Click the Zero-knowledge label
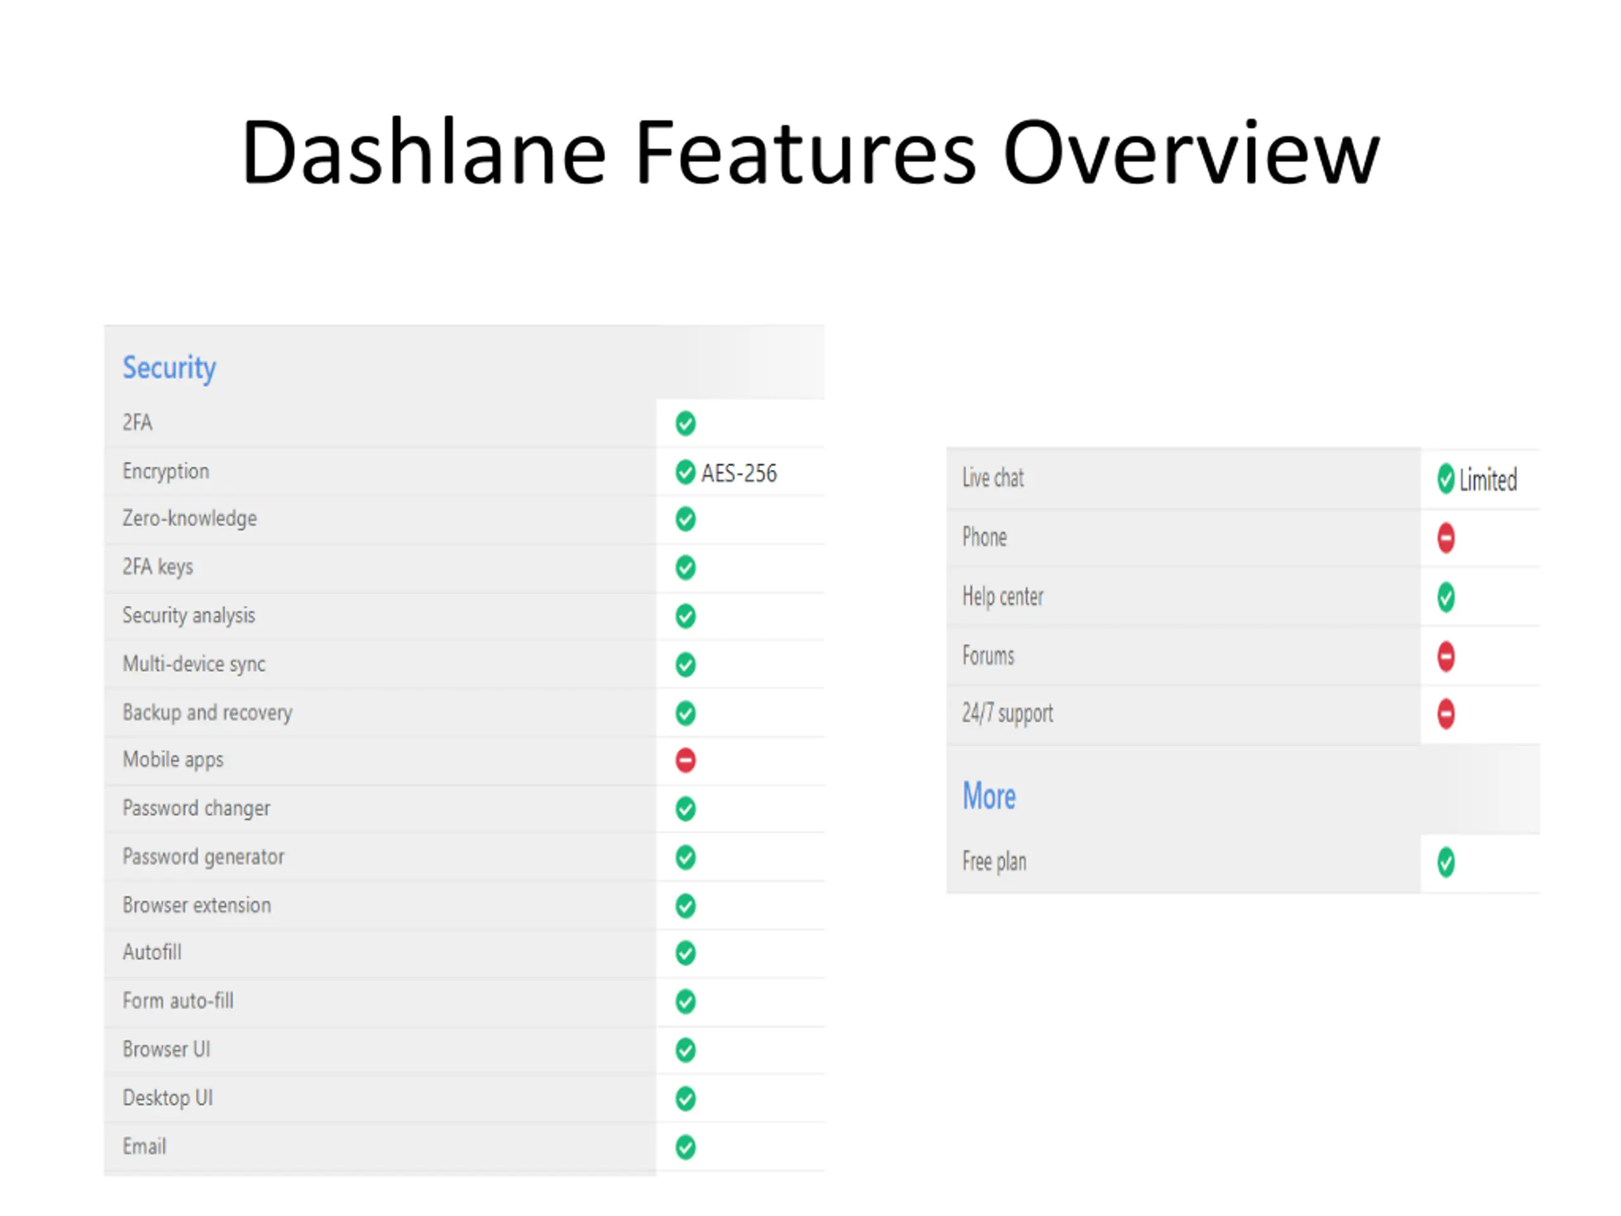This screenshot has width=1621, height=1216. click(189, 519)
